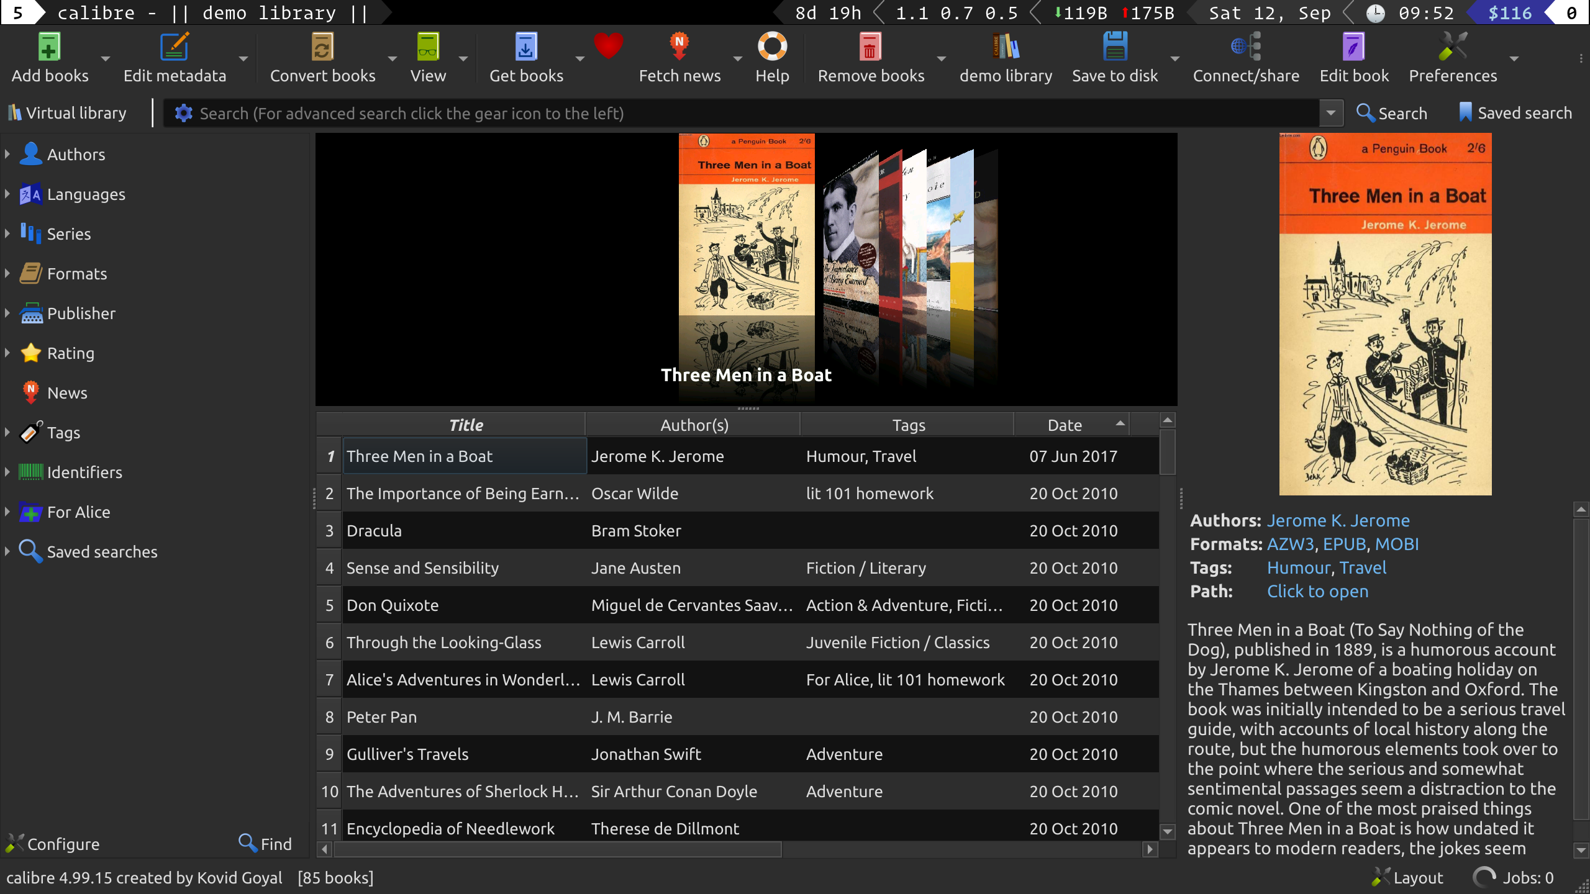Click the Fetch news icon
This screenshot has height=894, width=1590.
tap(679, 47)
